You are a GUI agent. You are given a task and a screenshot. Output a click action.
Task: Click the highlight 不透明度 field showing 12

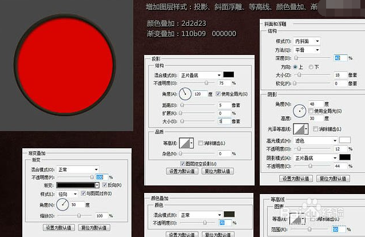340,149
